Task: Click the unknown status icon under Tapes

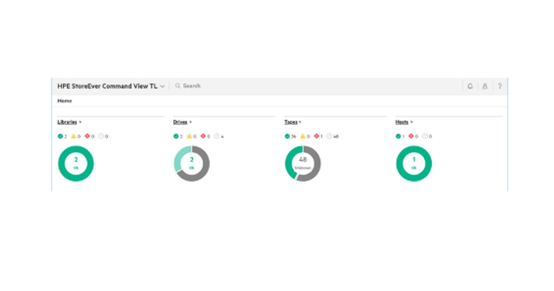Action: pos(329,136)
